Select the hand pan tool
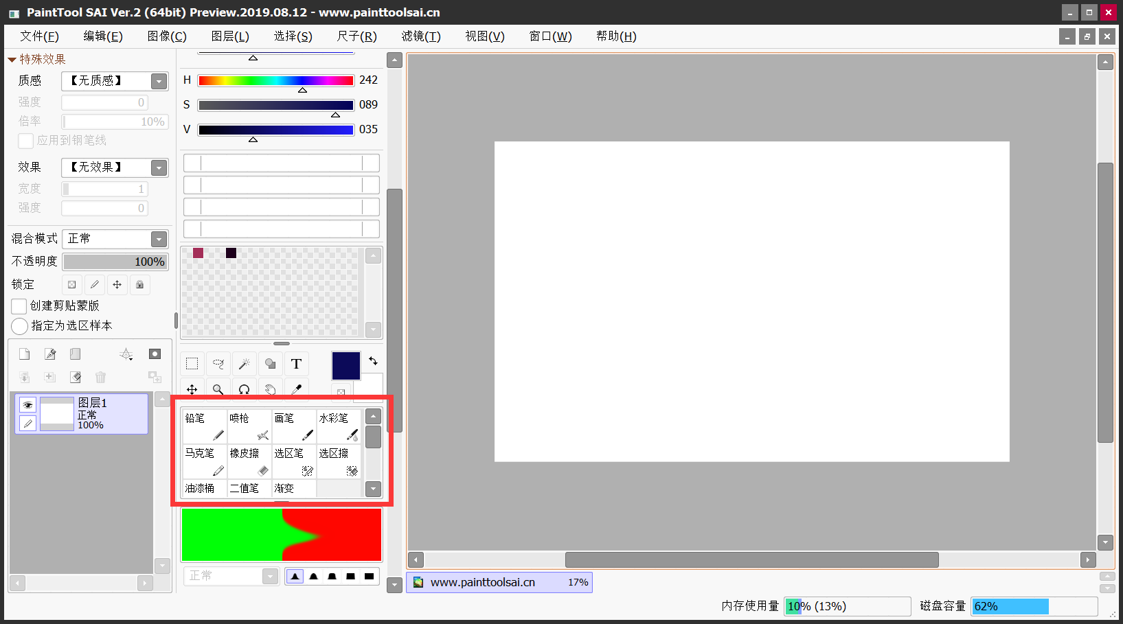This screenshot has height=624, width=1123. 270,389
